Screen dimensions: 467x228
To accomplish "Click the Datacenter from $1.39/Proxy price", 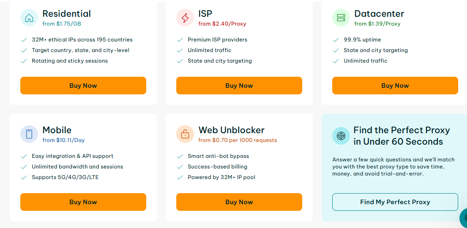I will click(377, 24).
